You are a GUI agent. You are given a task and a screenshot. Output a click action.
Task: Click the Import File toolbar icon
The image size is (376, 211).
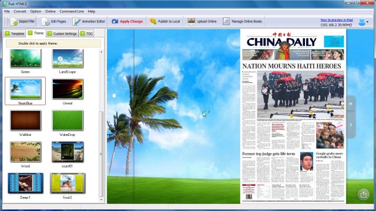(21, 22)
